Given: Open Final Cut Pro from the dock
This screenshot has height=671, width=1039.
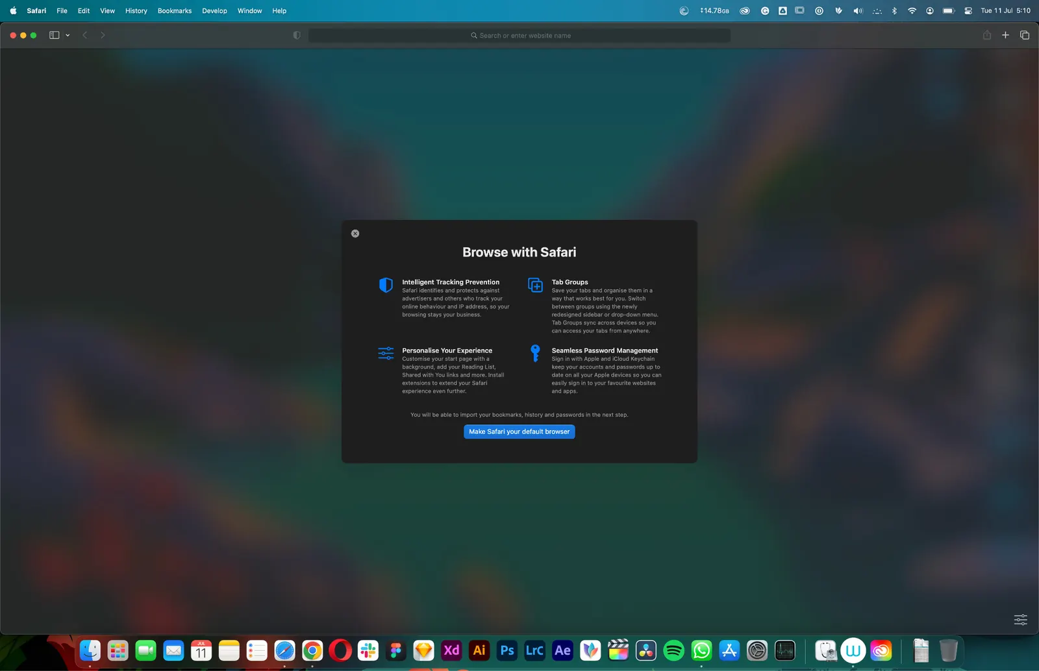Looking at the screenshot, I should (618, 650).
